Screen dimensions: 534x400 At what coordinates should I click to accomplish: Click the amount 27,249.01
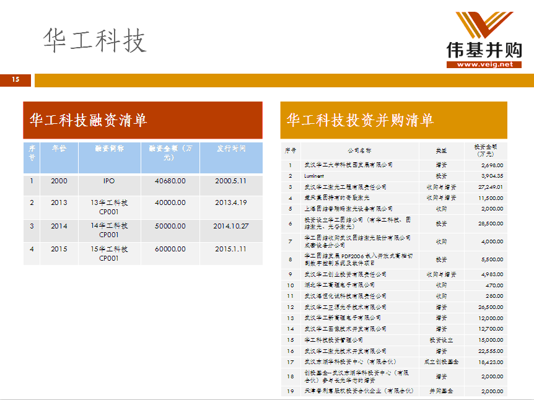click(491, 187)
